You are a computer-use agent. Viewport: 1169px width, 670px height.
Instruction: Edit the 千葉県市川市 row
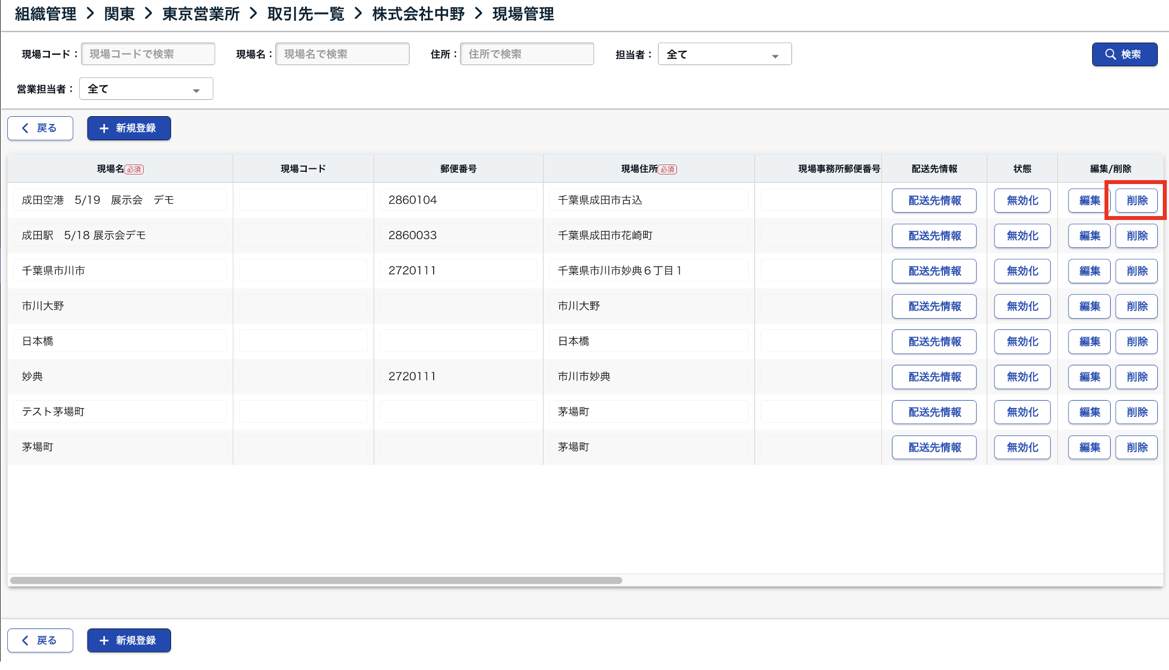click(1089, 271)
